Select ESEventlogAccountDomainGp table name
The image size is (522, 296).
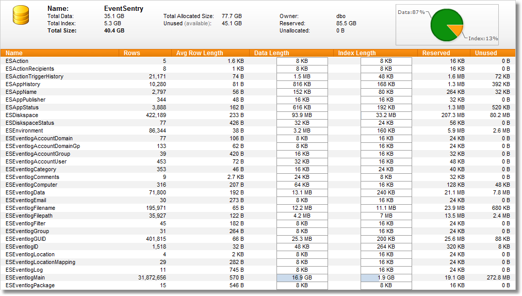coord(43,146)
